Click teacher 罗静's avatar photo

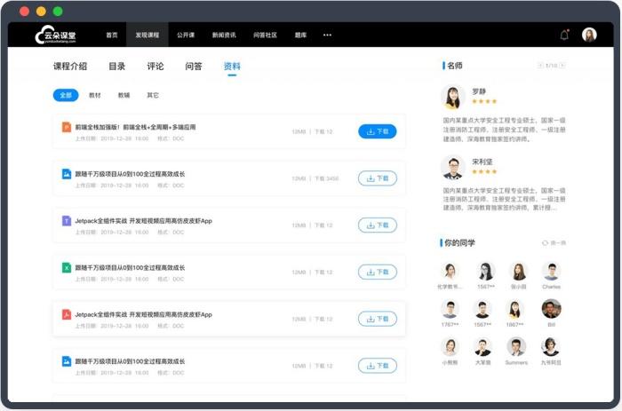pos(452,97)
